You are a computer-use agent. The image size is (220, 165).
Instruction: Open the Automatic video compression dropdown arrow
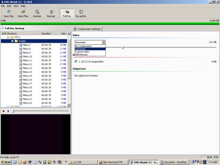pyautogui.click(x=103, y=42)
